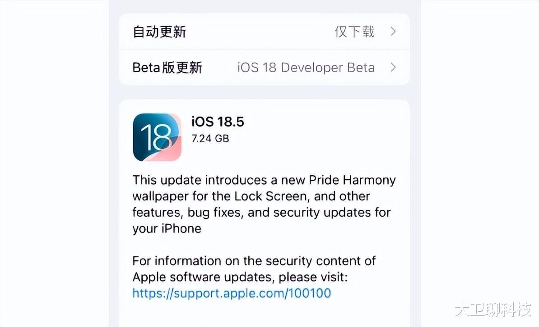Tap the chevron beside iOS 18 Developer Beta
Screen dimensions: 539x327
pyautogui.click(x=393, y=67)
